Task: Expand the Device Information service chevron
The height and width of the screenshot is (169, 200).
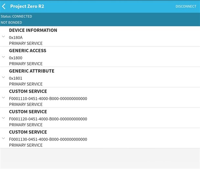Action: tap(4, 37)
